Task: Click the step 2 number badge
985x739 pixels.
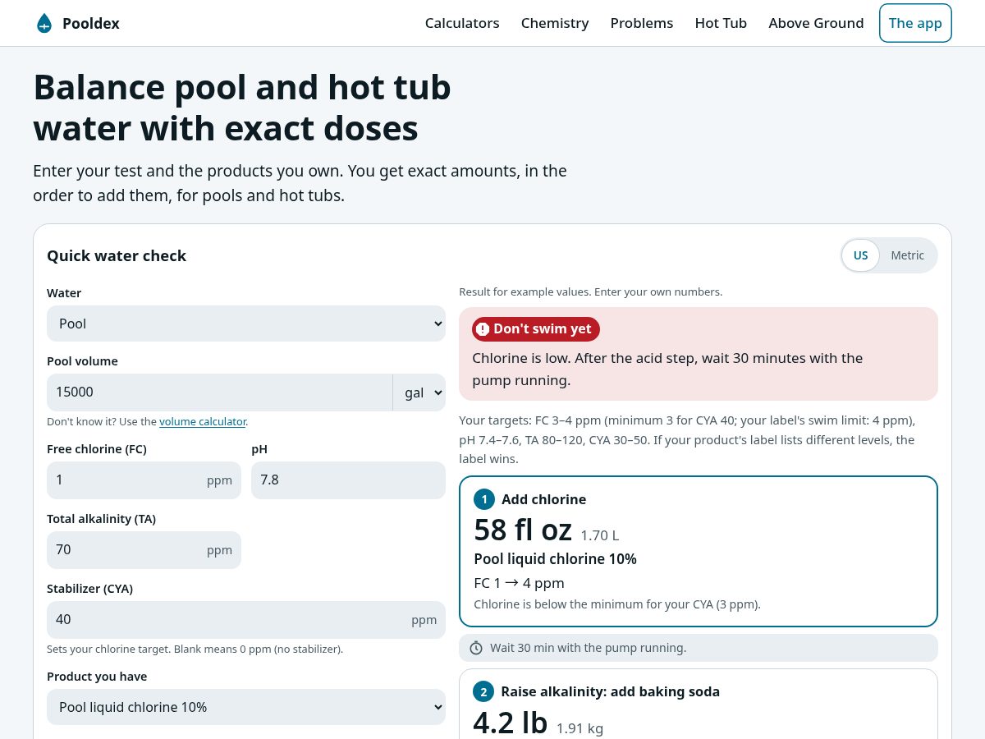Action: pos(483,691)
